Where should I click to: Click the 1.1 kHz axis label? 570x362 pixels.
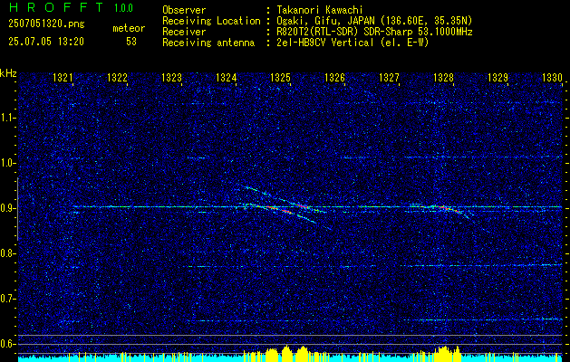coord(8,118)
